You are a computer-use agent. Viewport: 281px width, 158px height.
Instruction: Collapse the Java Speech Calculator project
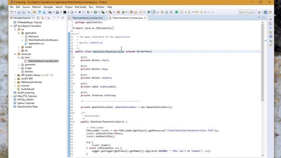[x=11, y=26]
